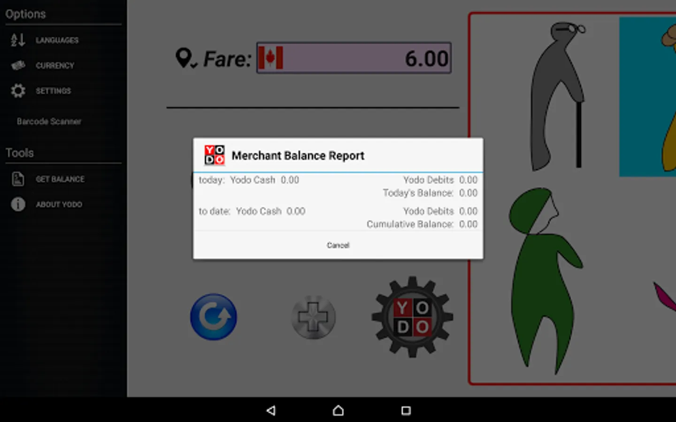The image size is (676, 422).
Task: Click the About Yodo info icon
Action: tap(18, 204)
